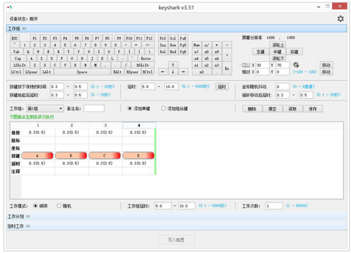Select 随机 work mode radio
Viewport: 351px width, 253px height.
[59, 206]
